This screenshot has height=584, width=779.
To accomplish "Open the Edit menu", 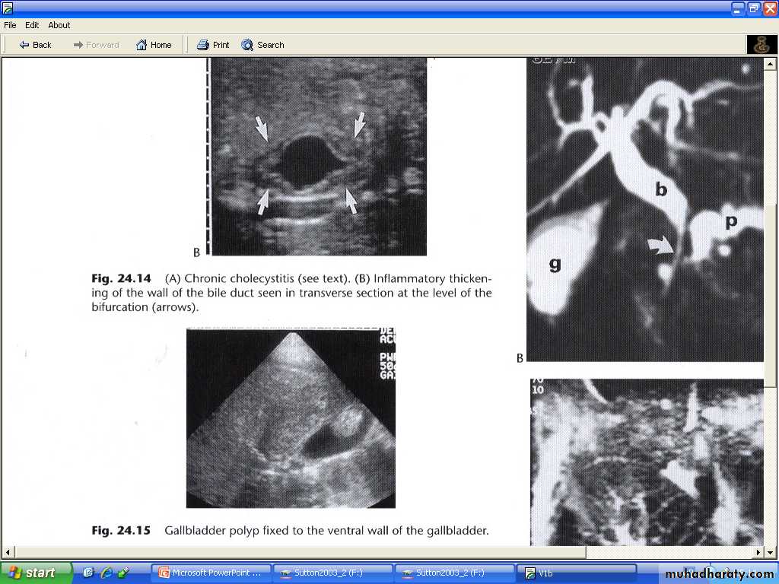I will [x=32, y=25].
